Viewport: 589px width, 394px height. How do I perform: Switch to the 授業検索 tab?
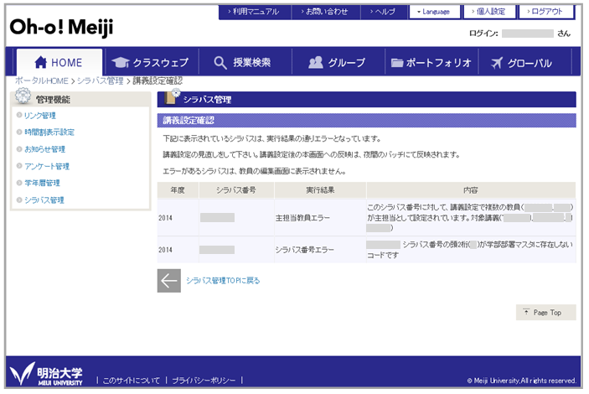point(245,62)
